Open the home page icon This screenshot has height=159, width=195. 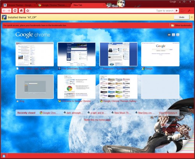(x=21, y=11)
